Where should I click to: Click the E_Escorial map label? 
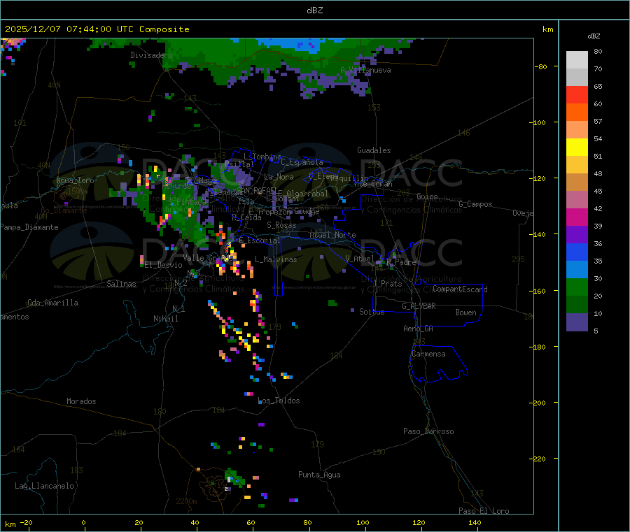(260, 240)
